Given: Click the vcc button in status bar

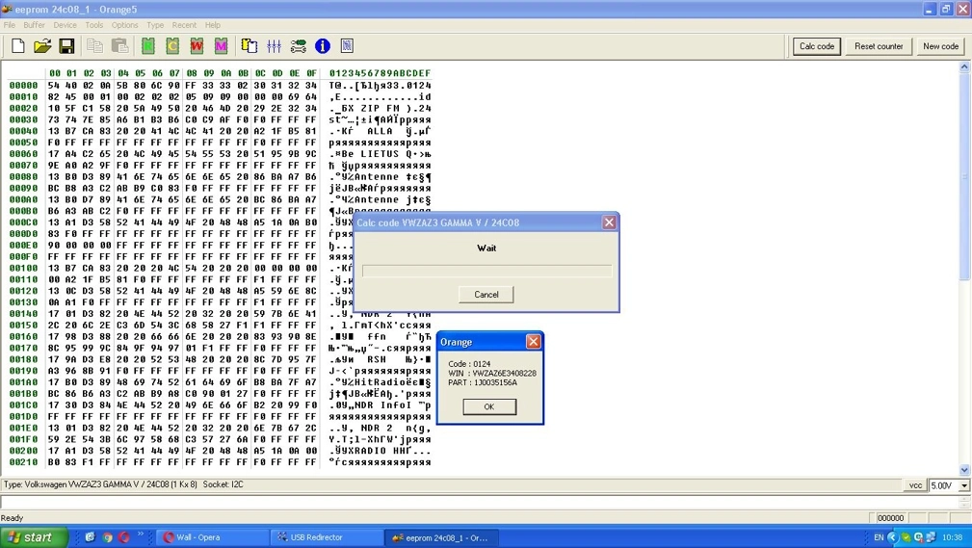Looking at the screenshot, I should click(x=915, y=485).
